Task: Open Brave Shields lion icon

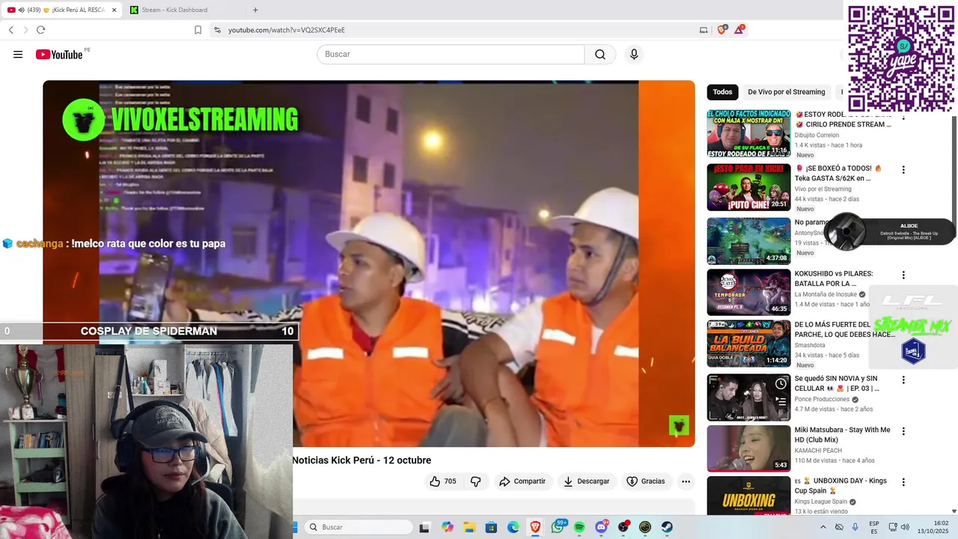Action: point(721,30)
